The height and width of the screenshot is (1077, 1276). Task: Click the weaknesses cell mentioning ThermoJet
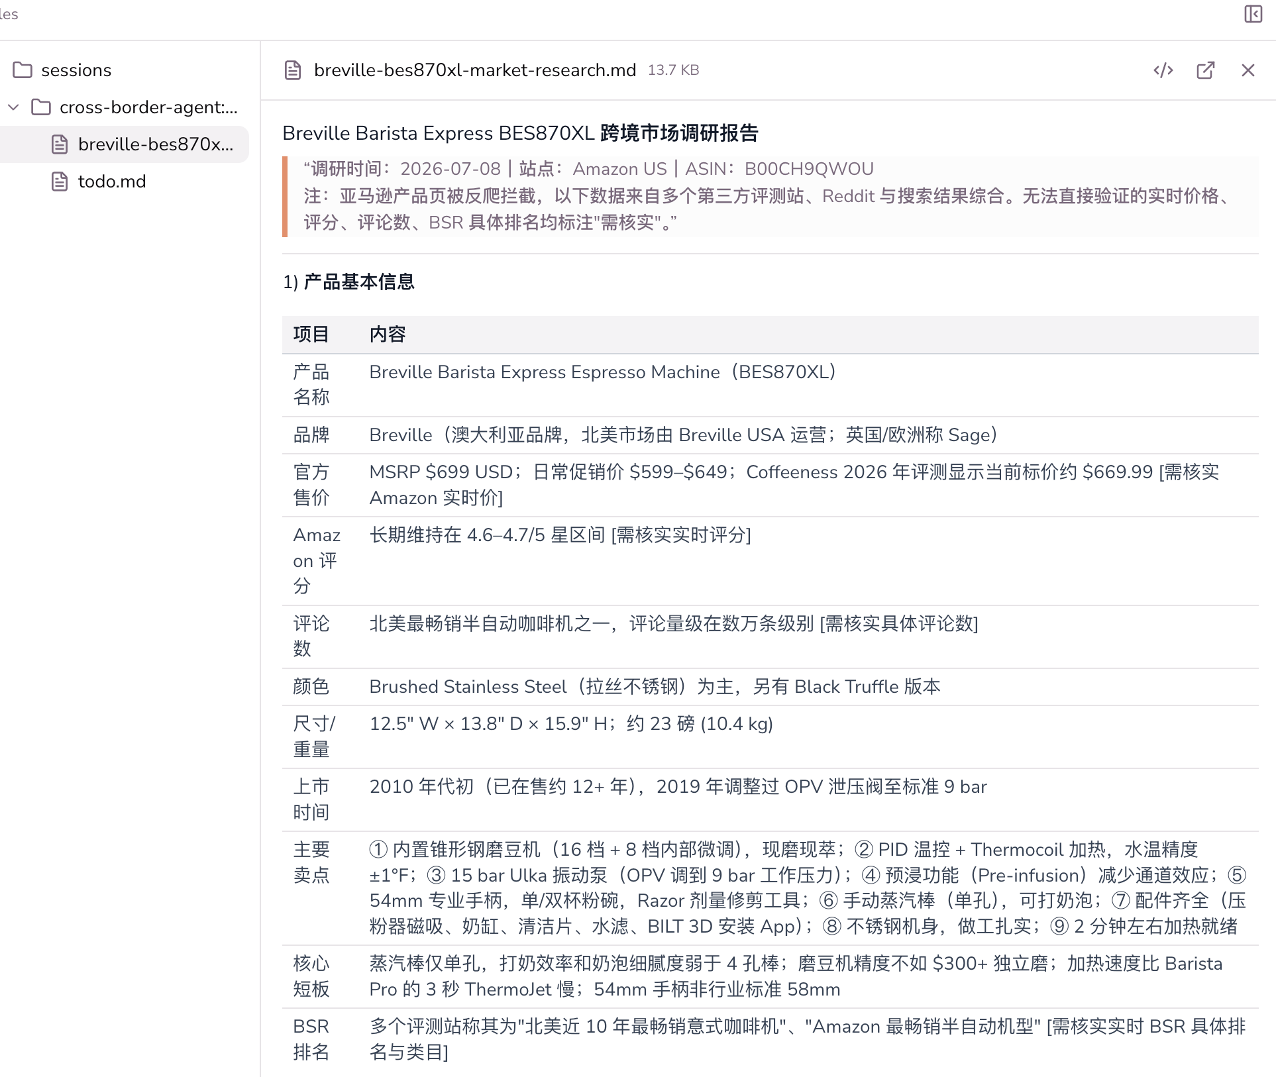click(x=796, y=976)
